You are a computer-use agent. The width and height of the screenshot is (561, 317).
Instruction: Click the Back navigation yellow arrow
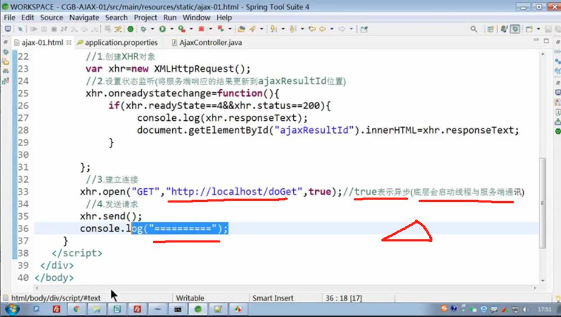coord(323,29)
